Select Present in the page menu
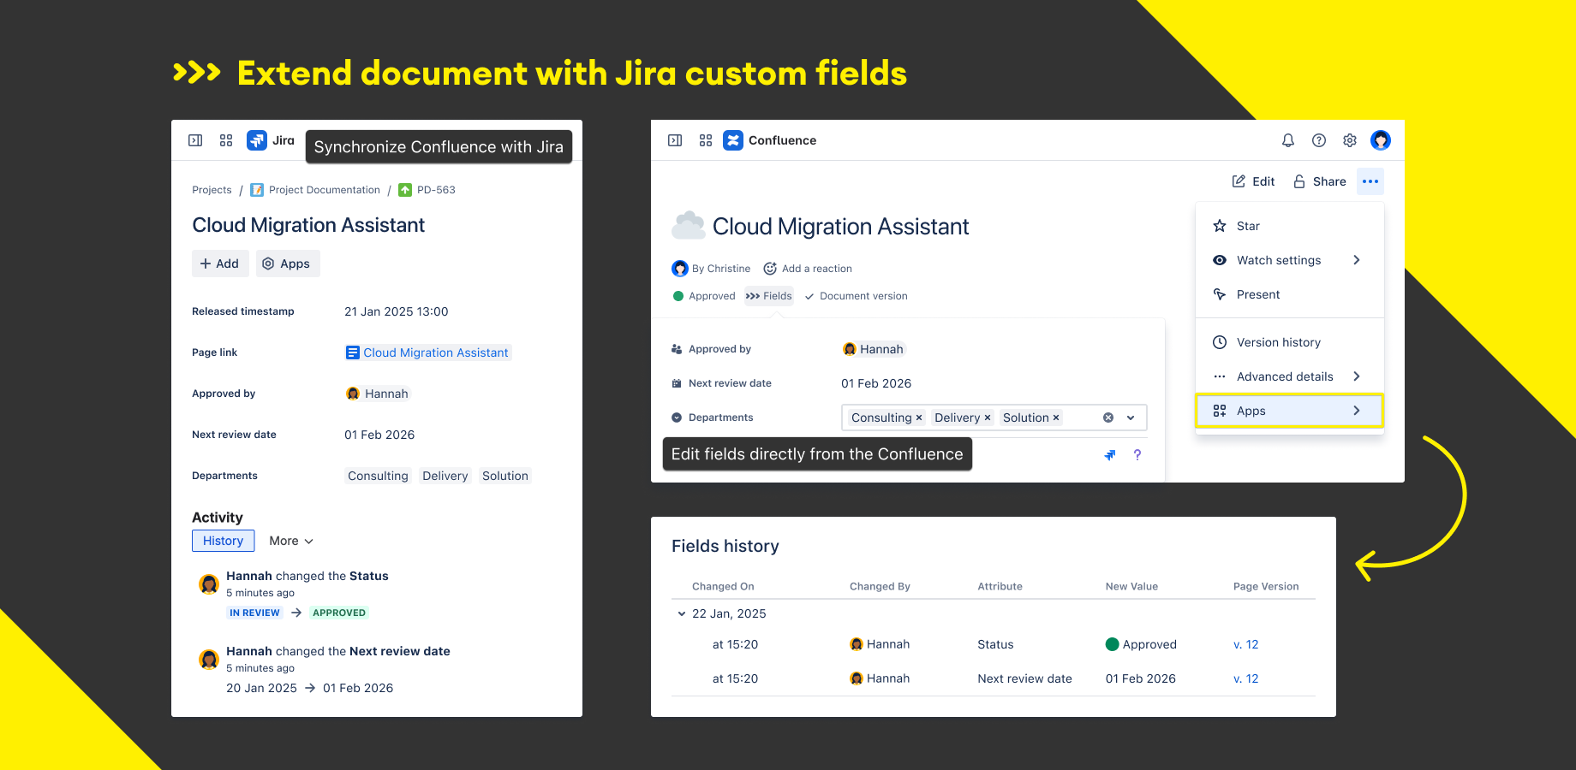Image resolution: width=1576 pixels, height=770 pixels. (1290, 294)
